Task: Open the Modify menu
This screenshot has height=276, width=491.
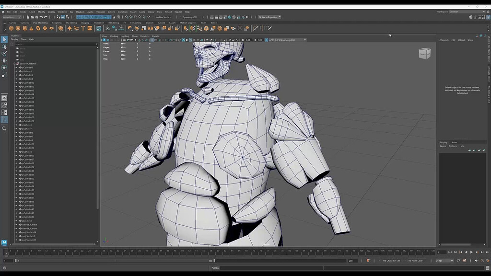Action: pos(41,12)
